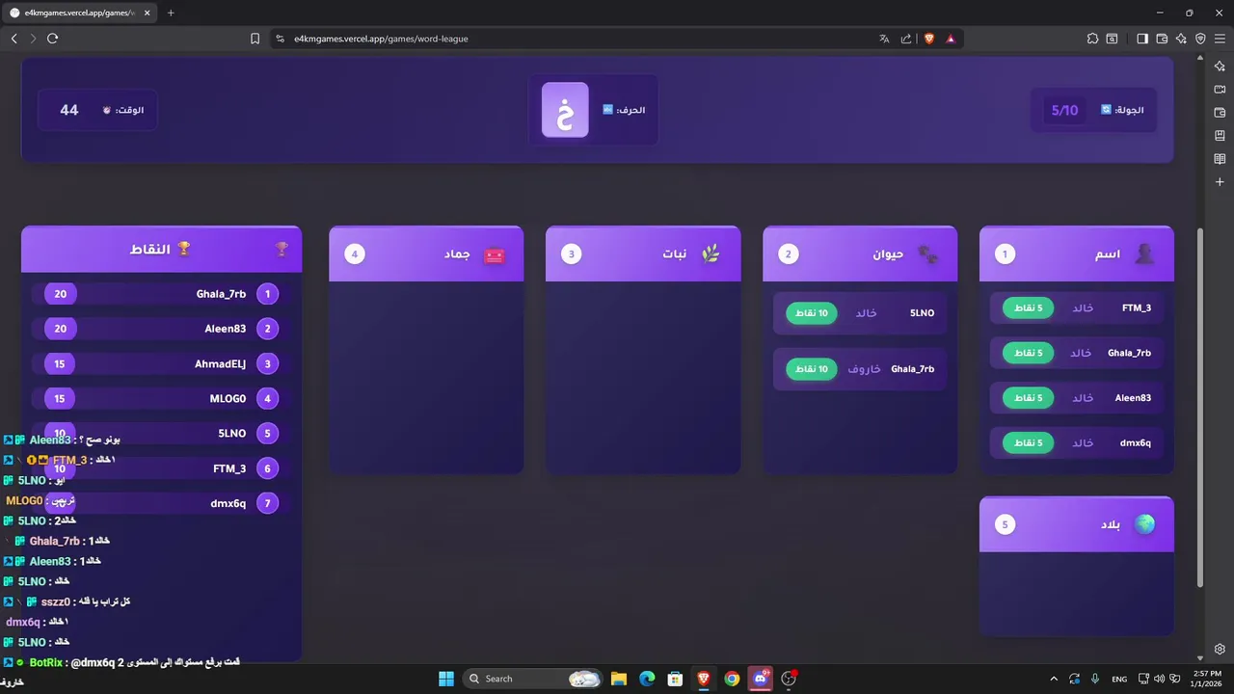The image size is (1234, 694).
Task: Open the Brave Rewards triangle icon
Action: 951,39
